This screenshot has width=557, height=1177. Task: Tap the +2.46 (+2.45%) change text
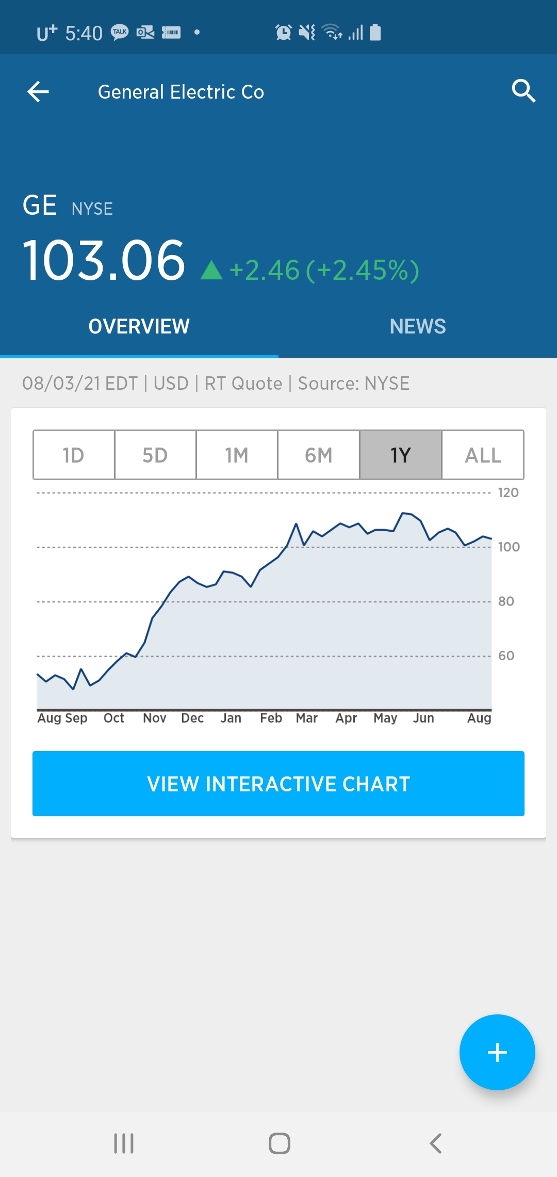tap(324, 270)
